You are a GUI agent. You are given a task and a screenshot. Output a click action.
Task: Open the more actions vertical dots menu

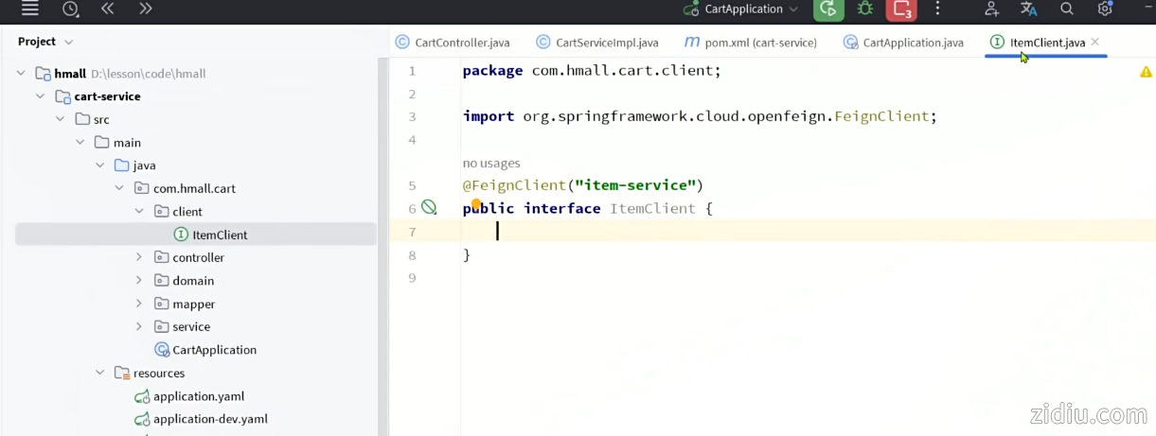pyautogui.click(x=937, y=9)
